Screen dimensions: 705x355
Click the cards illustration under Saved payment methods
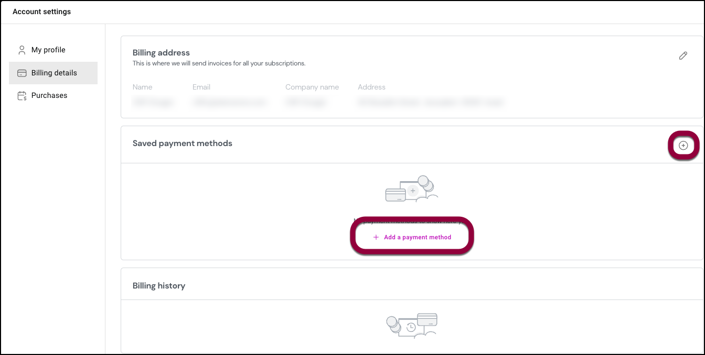[412, 190]
